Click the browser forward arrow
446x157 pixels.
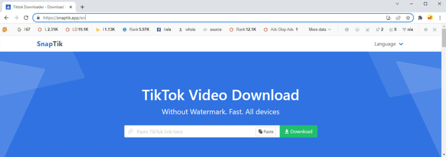click(x=16, y=17)
